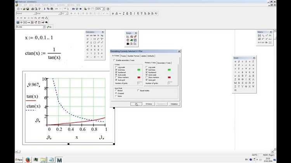Open the Secondary Y Axis tab
The image size is (291, 163).
(x=164, y=63)
